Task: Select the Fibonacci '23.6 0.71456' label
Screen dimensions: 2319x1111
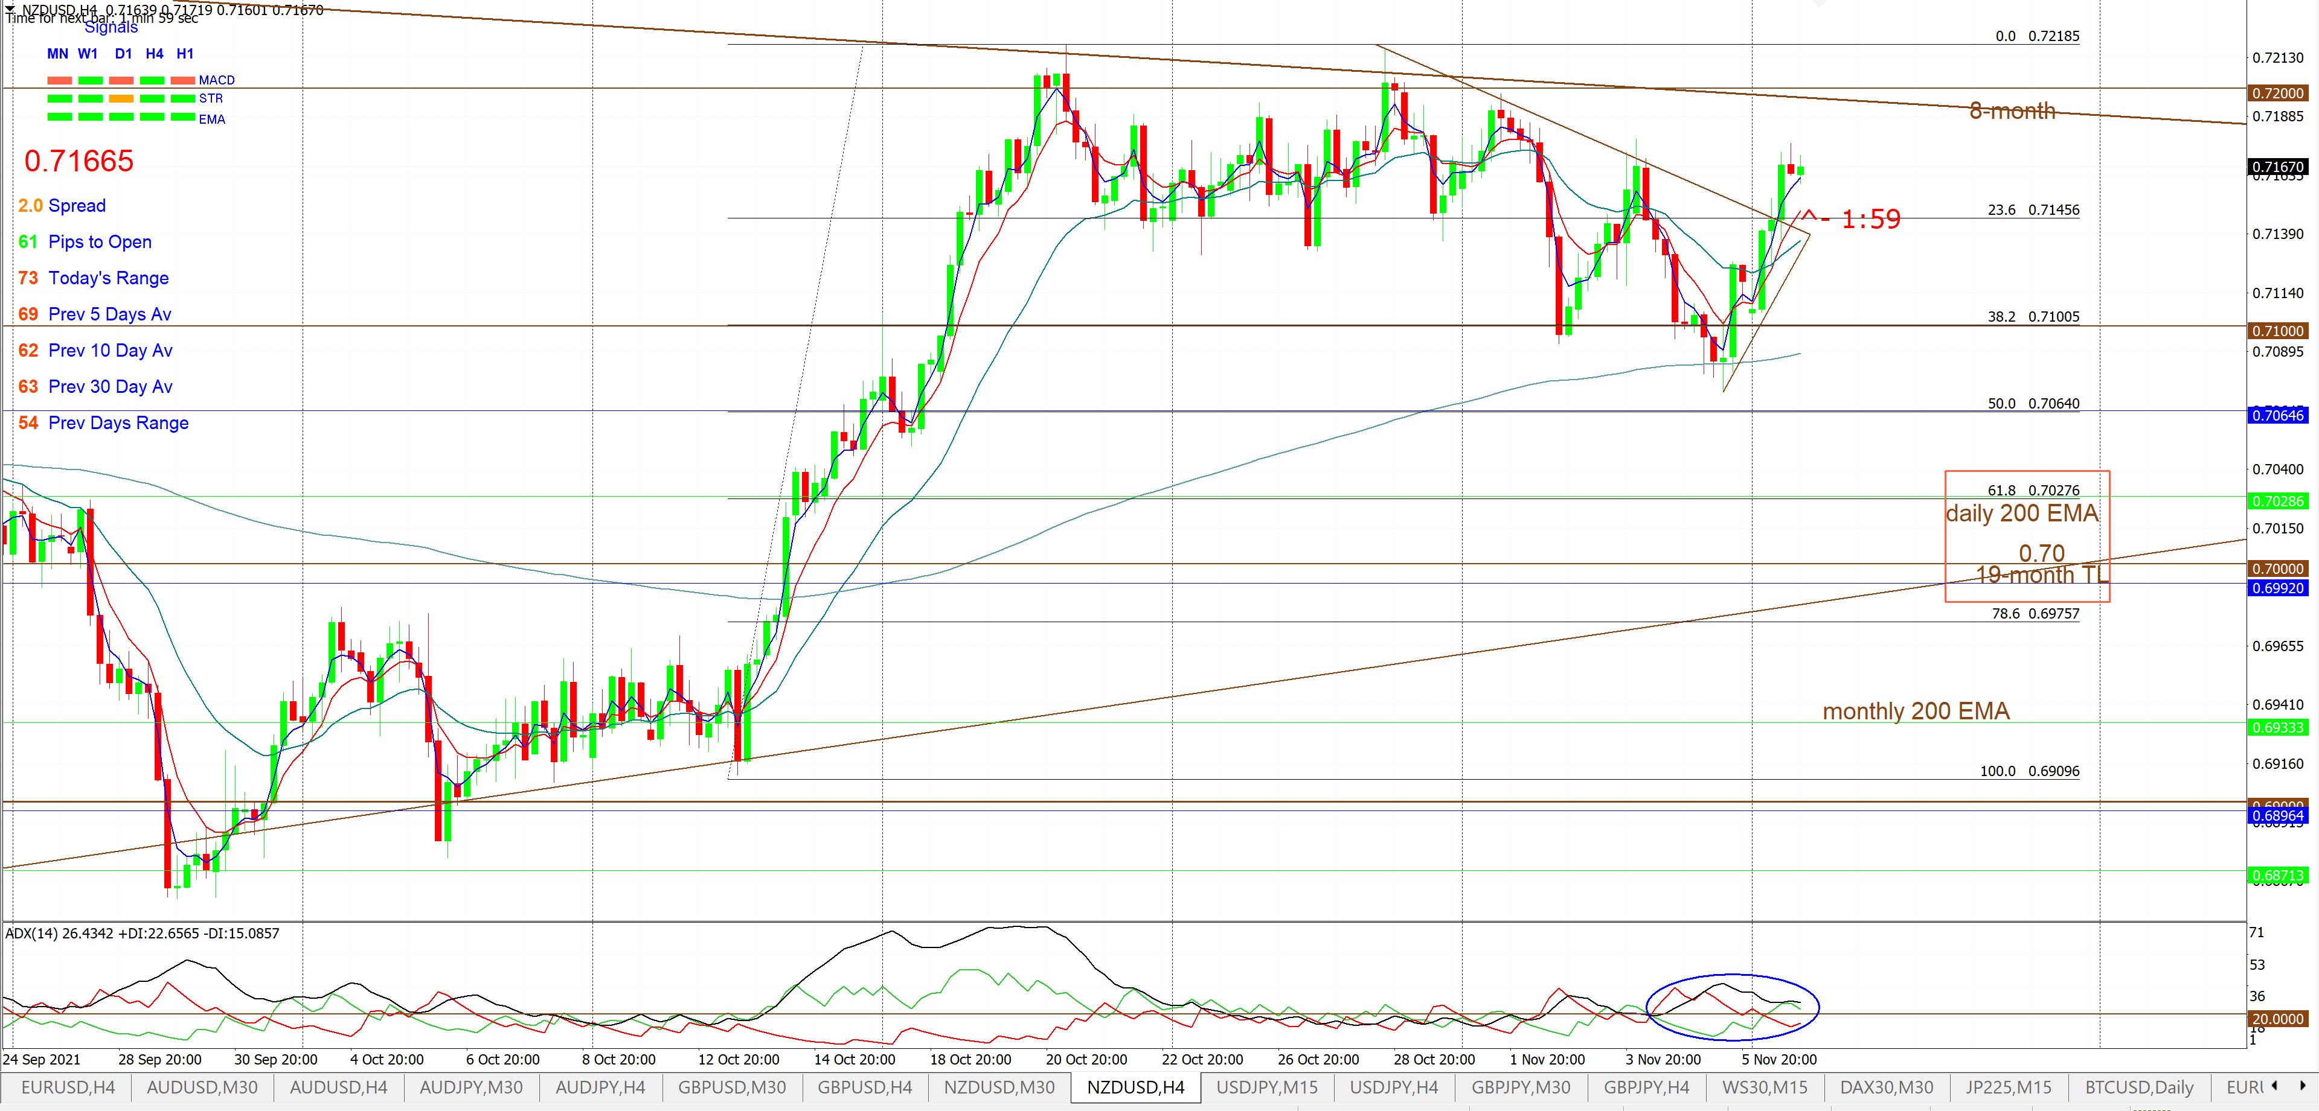Action: (2033, 211)
